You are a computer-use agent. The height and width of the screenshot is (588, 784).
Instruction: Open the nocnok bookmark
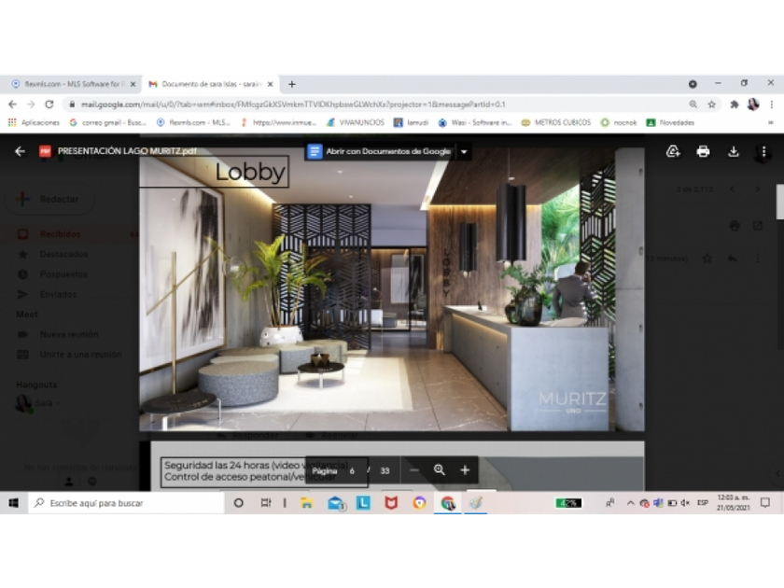619,122
